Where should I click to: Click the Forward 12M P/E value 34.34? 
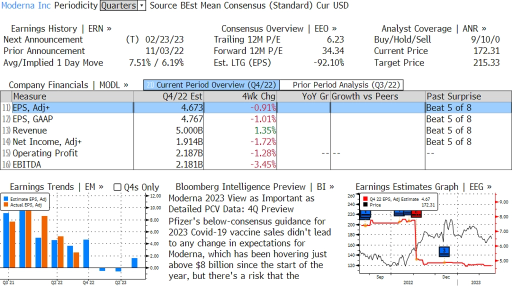pyautogui.click(x=333, y=51)
